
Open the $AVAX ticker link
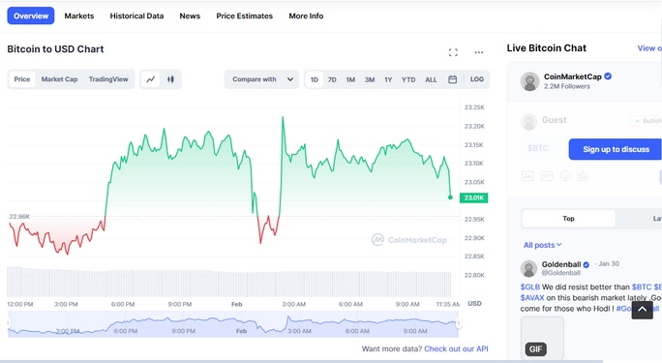coord(532,297)
